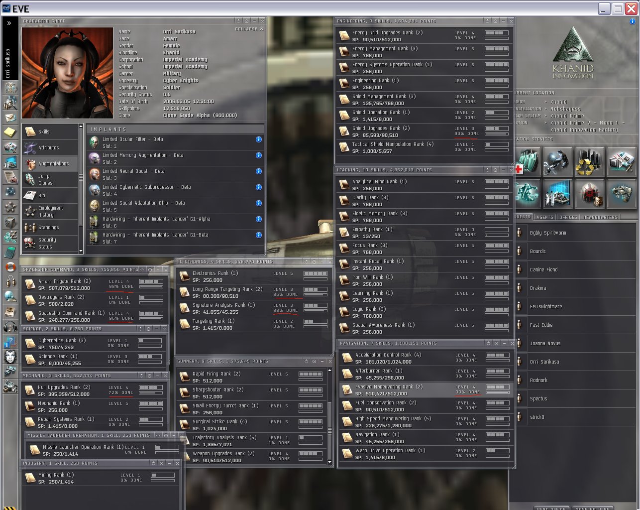Click the lifebuoy help icon in the sidebar
Image resolution: width=640 pixels, height=510 pixels.
10,267
